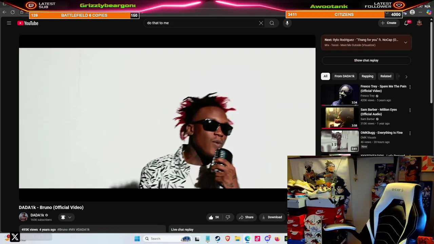Image resolution: width=434 pixels, height=244 pixels.
Task: Click the Show chat replay button
Action: click(366, 60)
